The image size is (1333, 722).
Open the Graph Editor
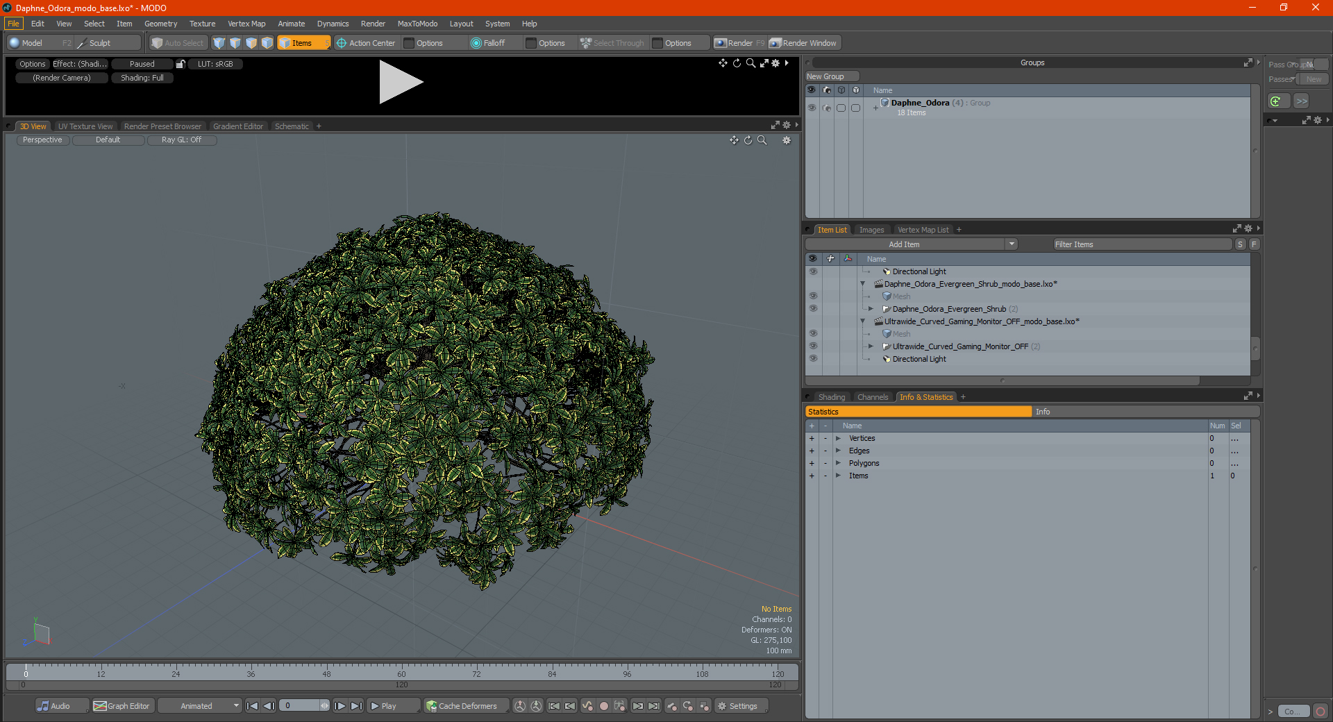click(121, 706)
